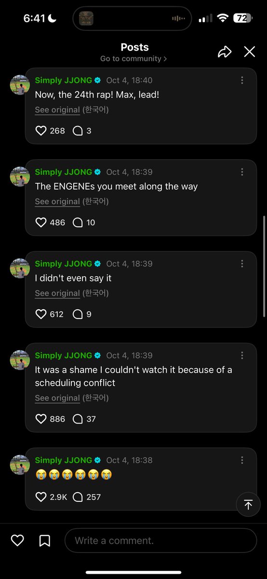
Task: Open options for the "ENGENEs you meet" post
Action: (x=242, y=172)
